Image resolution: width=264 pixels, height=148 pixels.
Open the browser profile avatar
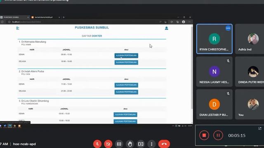(x=184, y=22)
